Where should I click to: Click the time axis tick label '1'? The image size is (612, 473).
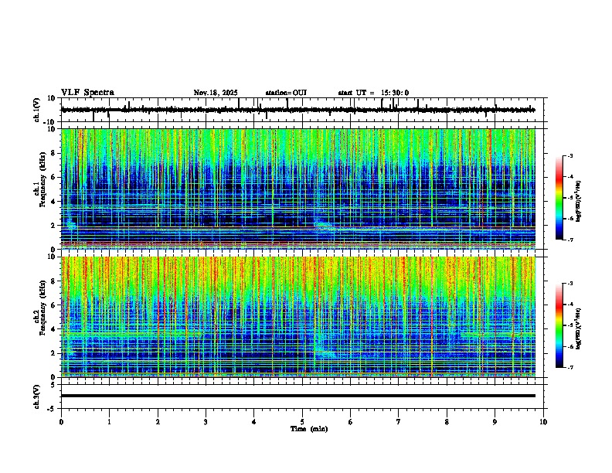109,422
